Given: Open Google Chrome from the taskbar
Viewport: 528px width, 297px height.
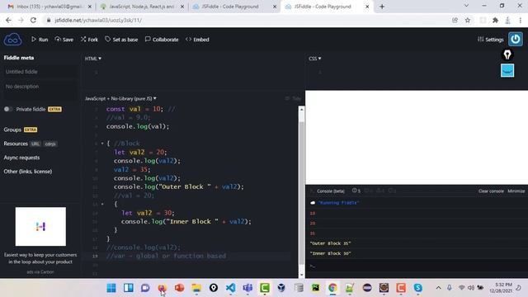Looking at the screenshot, I should 332,288.
